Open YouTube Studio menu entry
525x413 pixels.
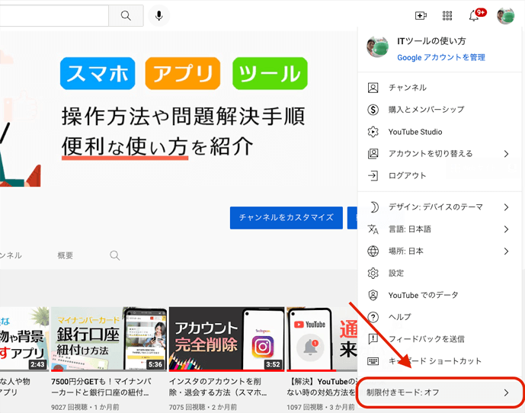[440, 132]
